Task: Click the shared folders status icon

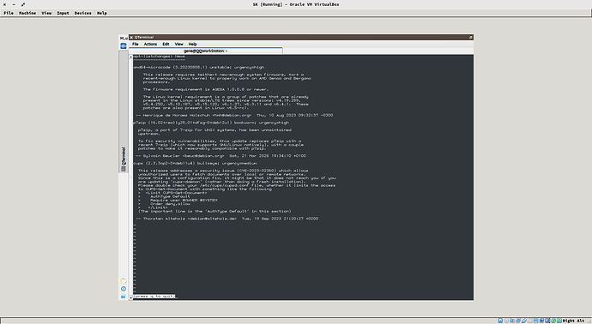Action: (x=530, y=321)
